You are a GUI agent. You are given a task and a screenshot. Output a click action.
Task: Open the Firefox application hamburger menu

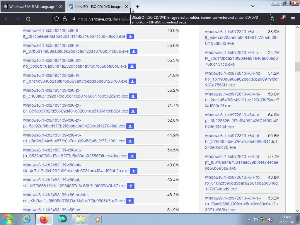coord(293,19)
